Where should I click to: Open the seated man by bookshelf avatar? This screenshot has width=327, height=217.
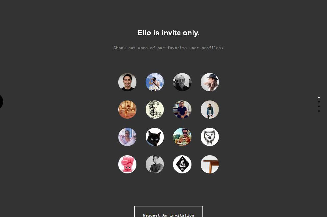tap(182, 110)
